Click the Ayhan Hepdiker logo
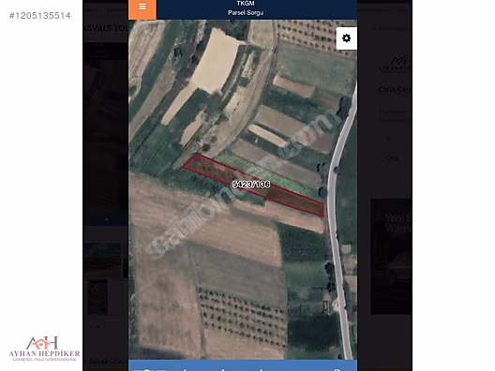Screen dimensions: 495x371 click(44, 349)
